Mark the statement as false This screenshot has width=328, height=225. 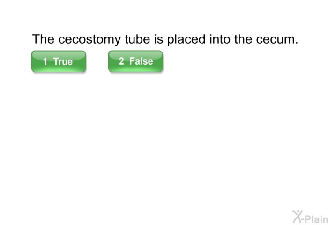coord(135,61)
